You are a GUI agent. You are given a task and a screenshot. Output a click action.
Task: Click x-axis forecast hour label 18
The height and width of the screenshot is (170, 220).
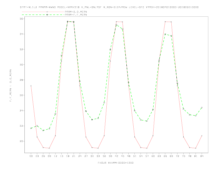[x=67, y=156]
